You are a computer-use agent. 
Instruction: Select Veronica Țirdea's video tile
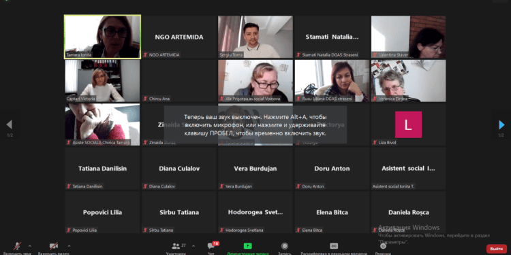pos(408,81)
